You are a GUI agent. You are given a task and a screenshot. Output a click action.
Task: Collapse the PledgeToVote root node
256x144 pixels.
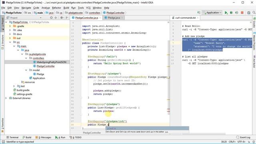pyautogui.click(x=6, y=22)
